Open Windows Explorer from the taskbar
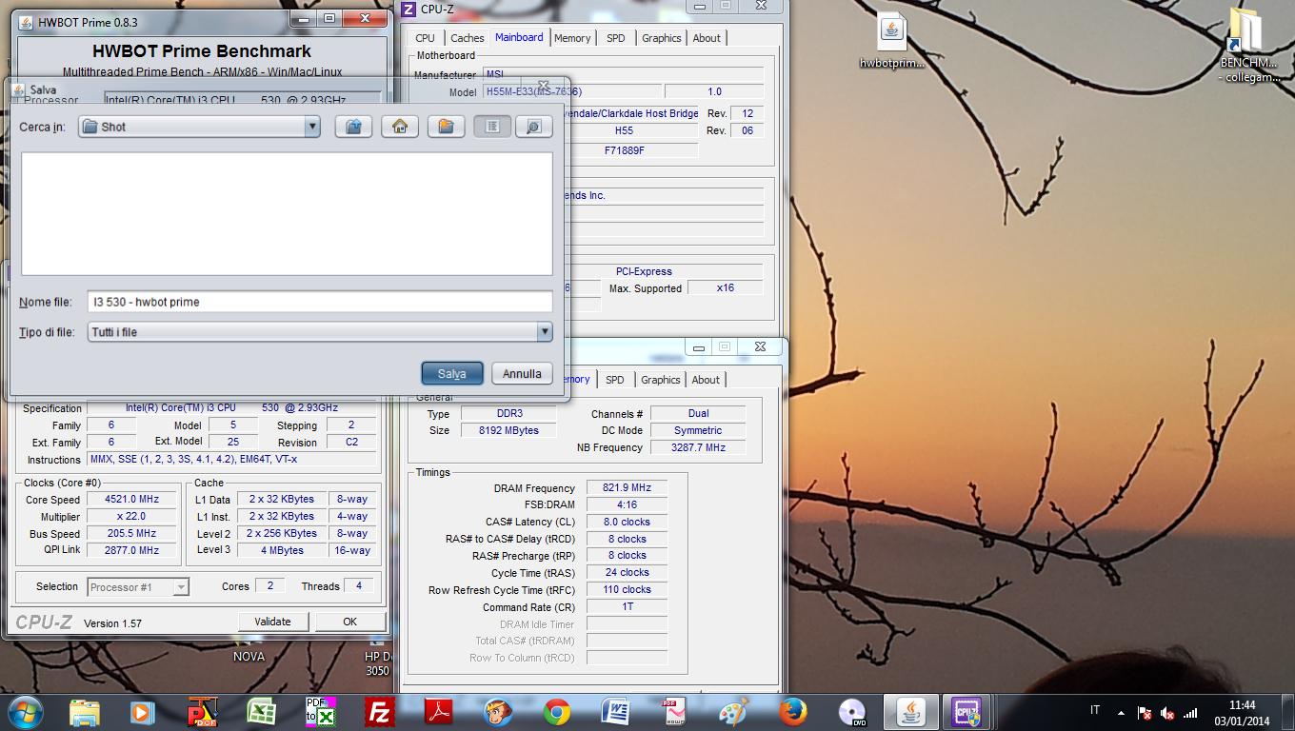Viewport: 1295px width, 731px height. pyautogui.click(x=84, y=712)
